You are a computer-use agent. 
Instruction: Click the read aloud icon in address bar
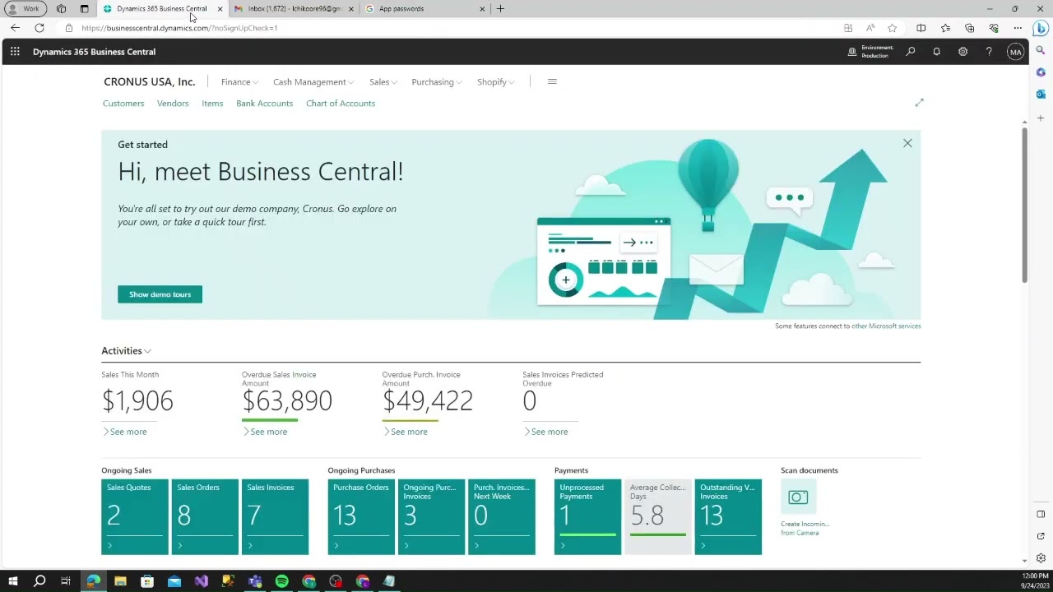pyautogui.click(x=870, y=28)
